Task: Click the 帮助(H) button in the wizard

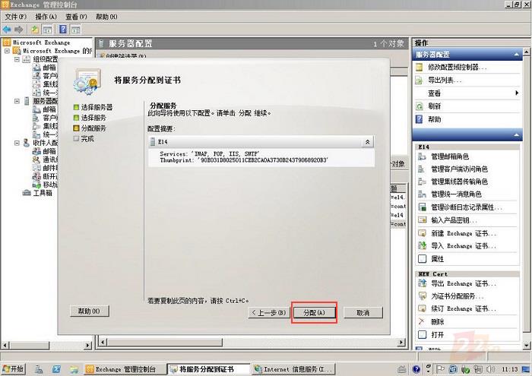Action: 89,311
